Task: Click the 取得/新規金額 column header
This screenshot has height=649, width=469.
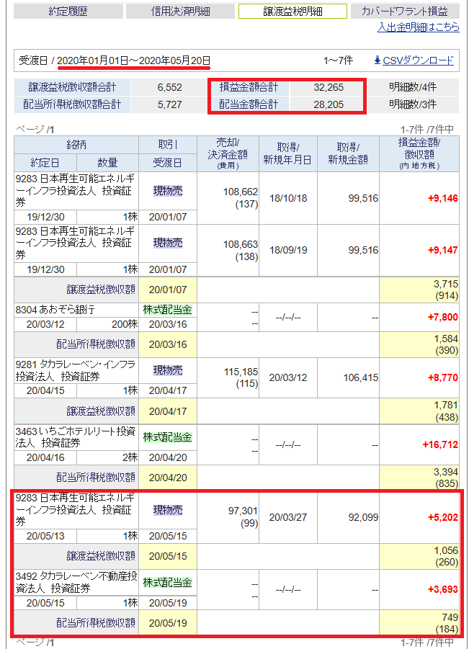Action: (x=348, y=153)
